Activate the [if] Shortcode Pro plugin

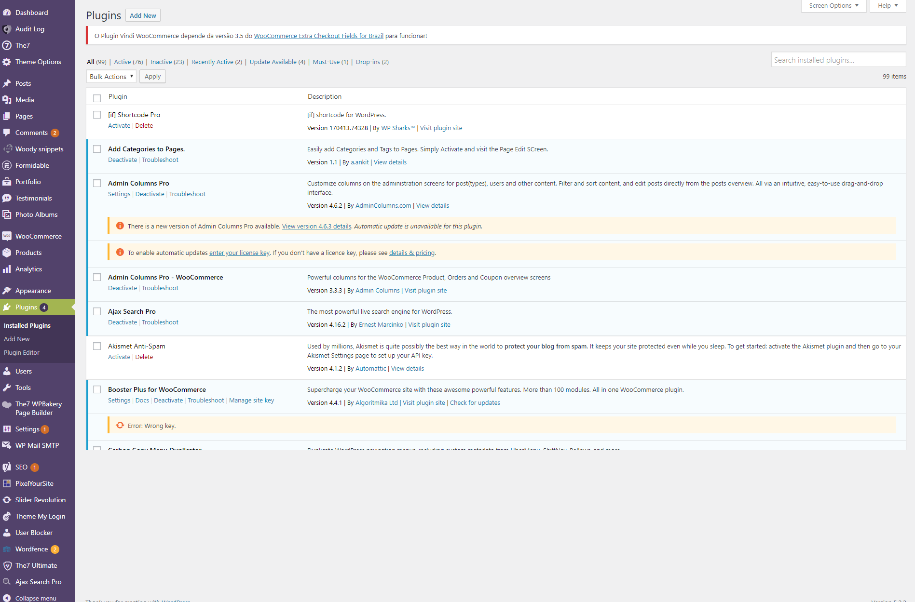119,126
